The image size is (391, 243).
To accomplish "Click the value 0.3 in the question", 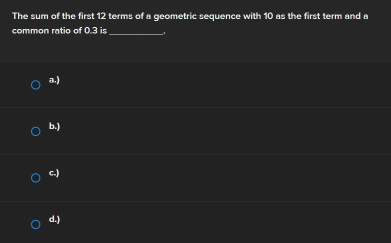I will tap(91, 31).
